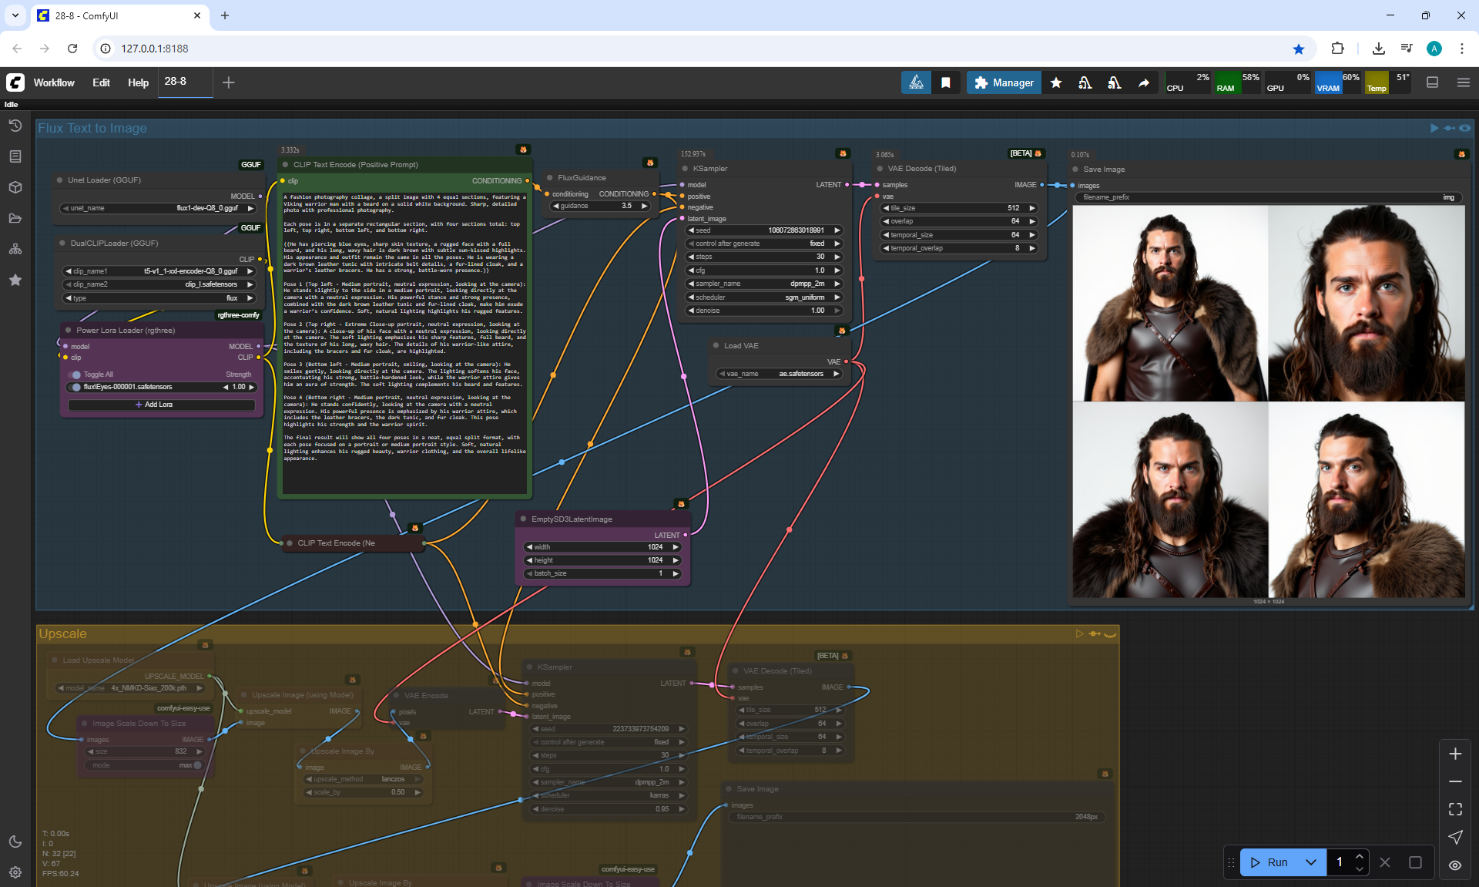Open the node library cube icon
1479x887 pixels.
15,187
